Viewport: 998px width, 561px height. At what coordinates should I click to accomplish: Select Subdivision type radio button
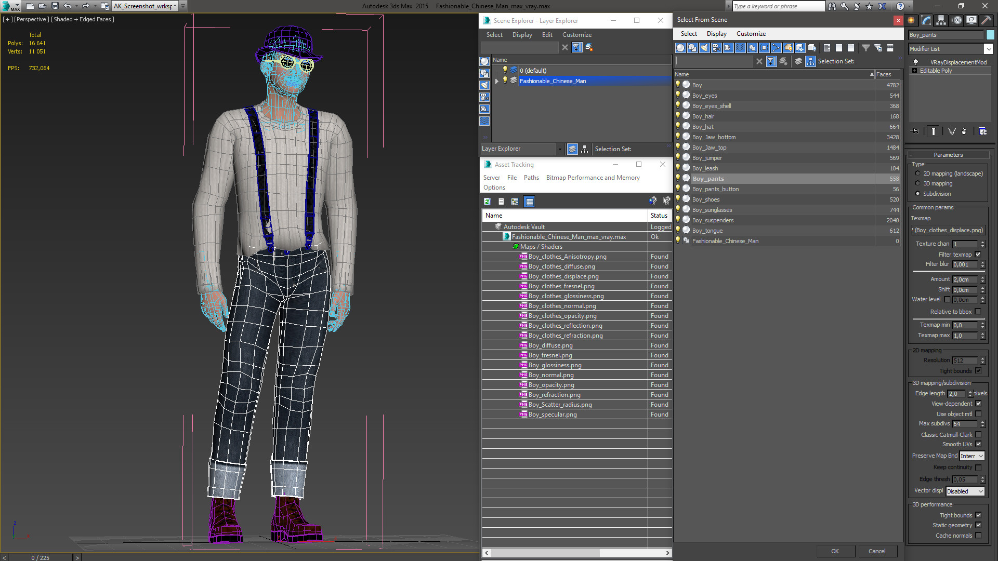pyautogui.click(x=917, y=194)
